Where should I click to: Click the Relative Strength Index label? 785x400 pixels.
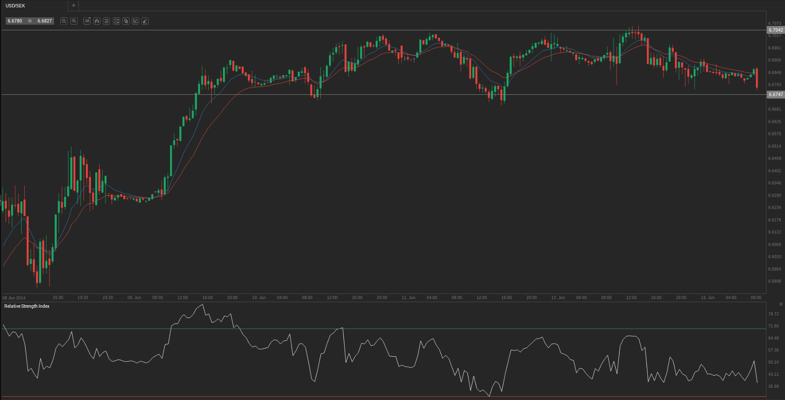click(x=27, y=306)
